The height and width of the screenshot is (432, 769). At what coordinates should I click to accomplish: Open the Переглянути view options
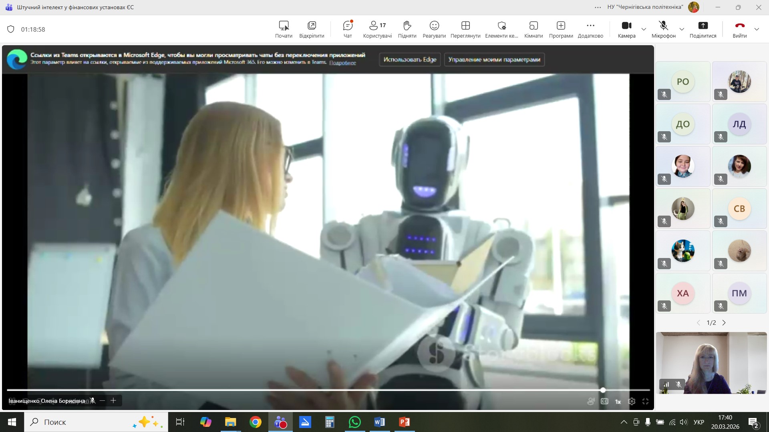pyautogui.click(x=465, y=29)
